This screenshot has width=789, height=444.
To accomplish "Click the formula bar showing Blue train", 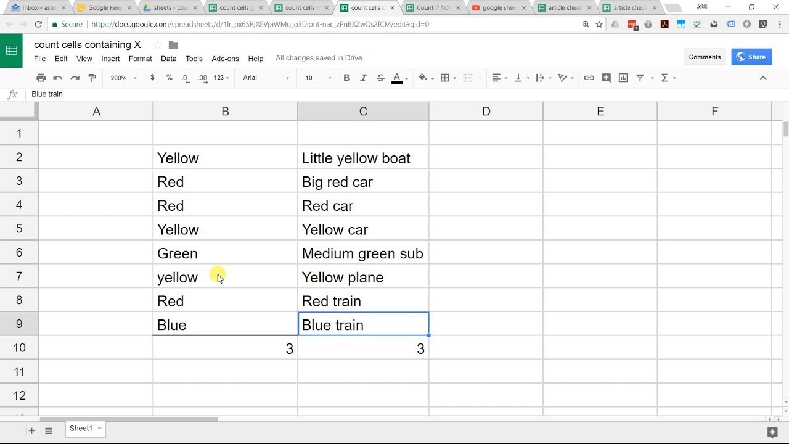I will 407,94.
